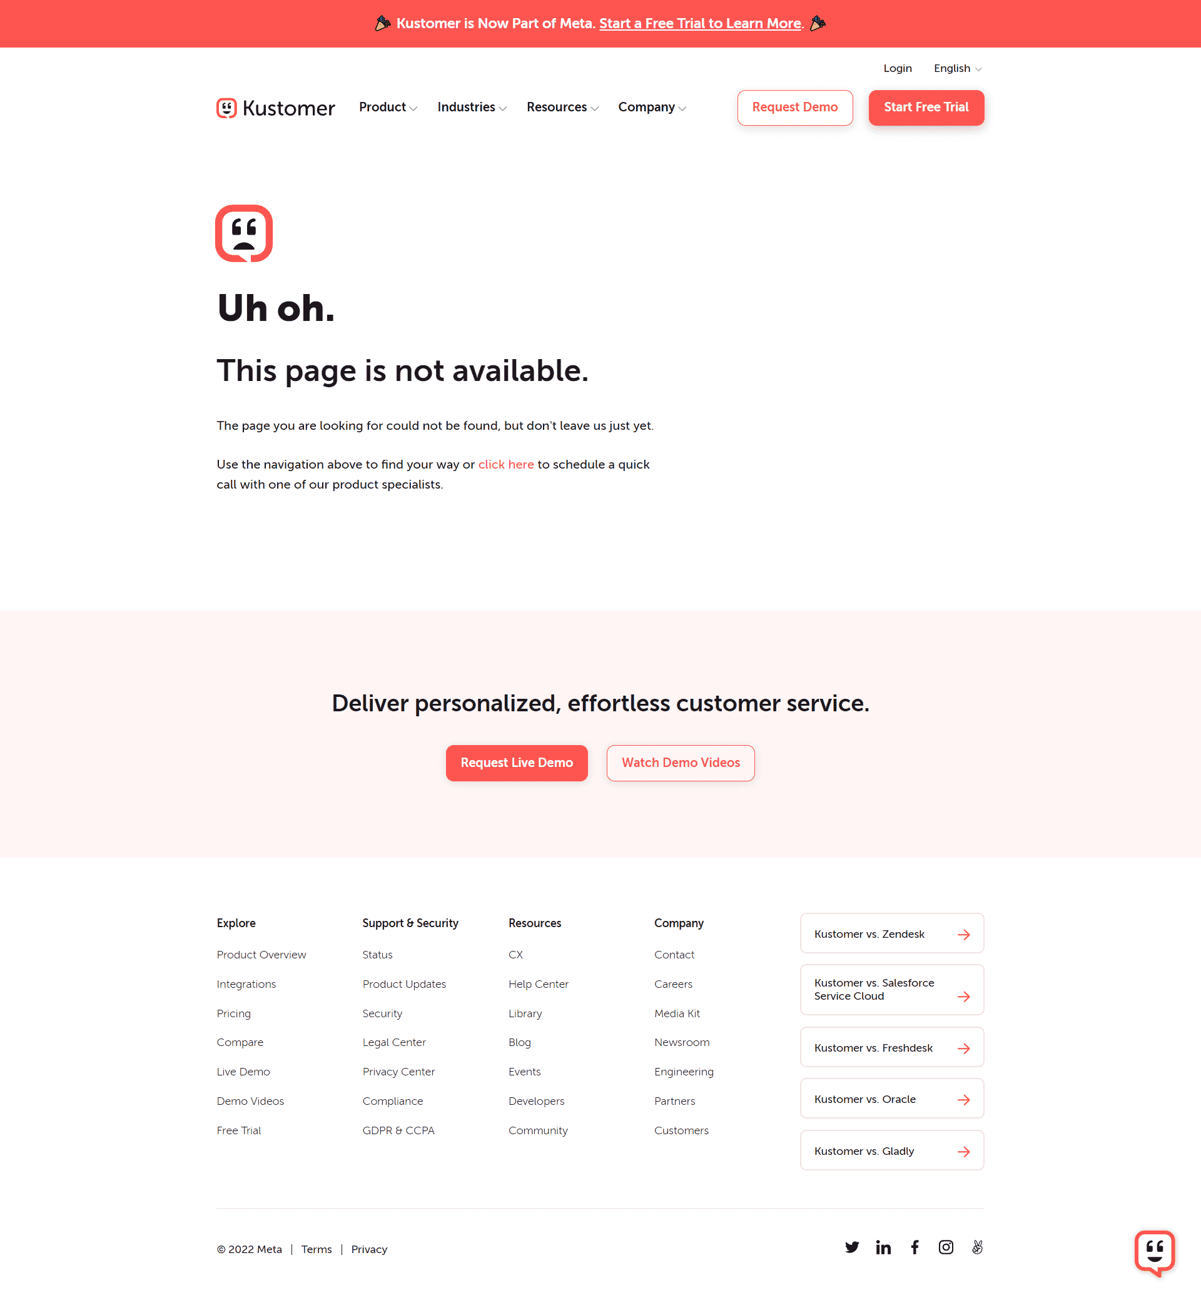Image resolution: width=1201 pixels, height=1300 pixels.
Task: Open Kustomer vs. Zendesk comparison page
Action: (x=892, y=934)
